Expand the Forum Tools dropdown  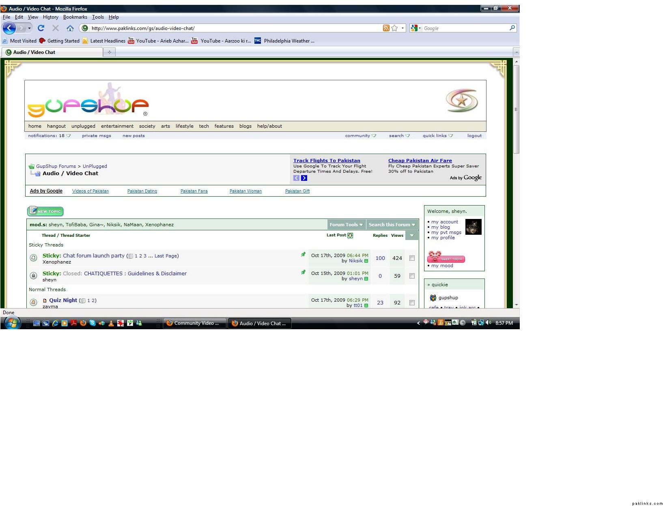pyautogui.click(x=346, y=225)
